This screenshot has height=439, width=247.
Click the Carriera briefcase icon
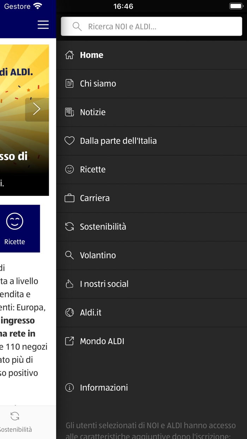click(x=70, y=198)
